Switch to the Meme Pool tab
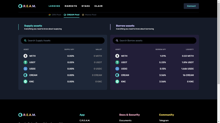This screenshot has width=220, height=123. 89,15
